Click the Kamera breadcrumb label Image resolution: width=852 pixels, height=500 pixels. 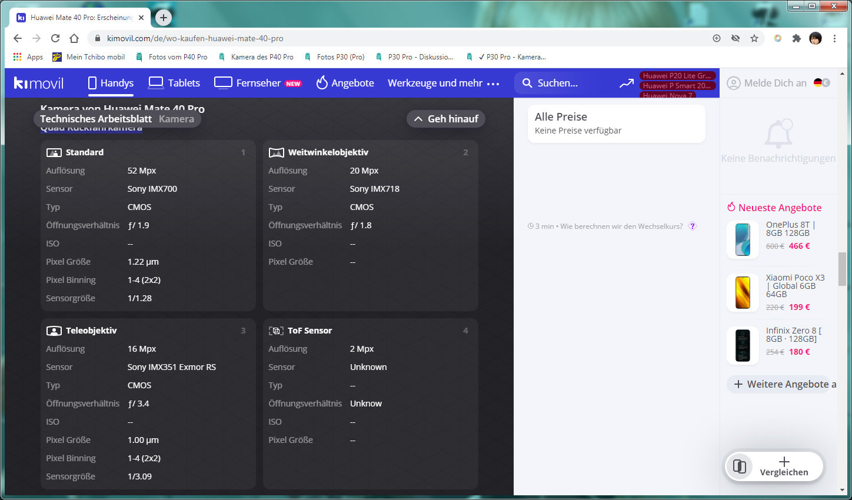[x=177, y=119]
